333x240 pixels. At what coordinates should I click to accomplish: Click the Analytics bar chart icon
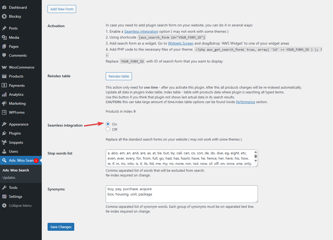[x=4, y=94]
